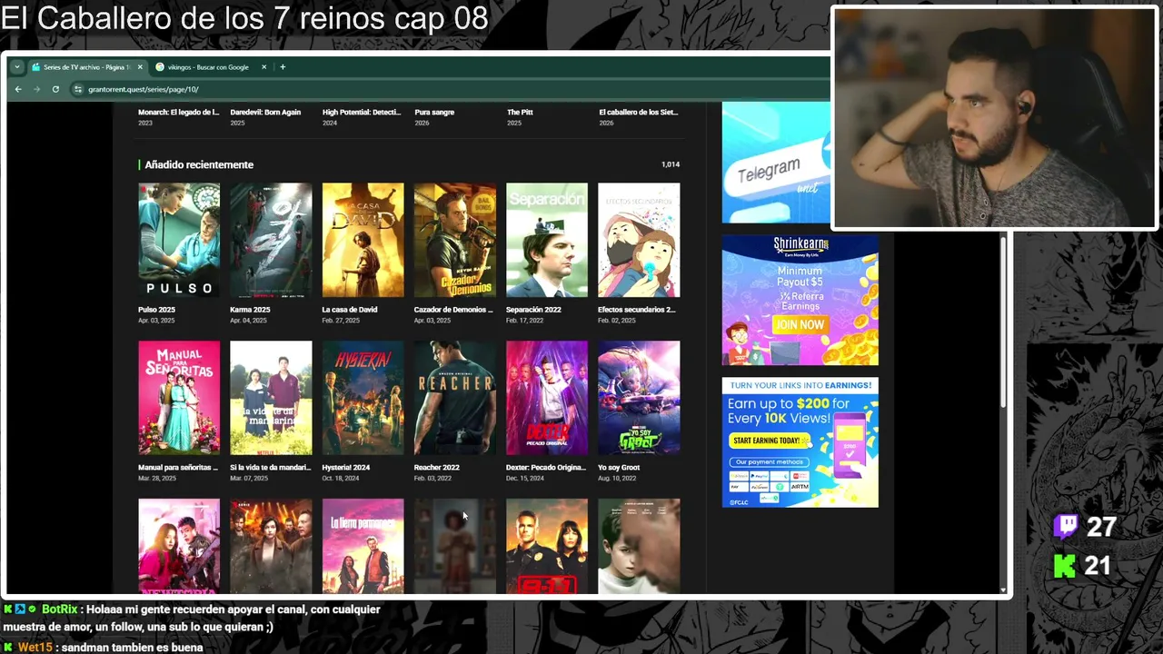Go forward in browser history

coord(36,89)
